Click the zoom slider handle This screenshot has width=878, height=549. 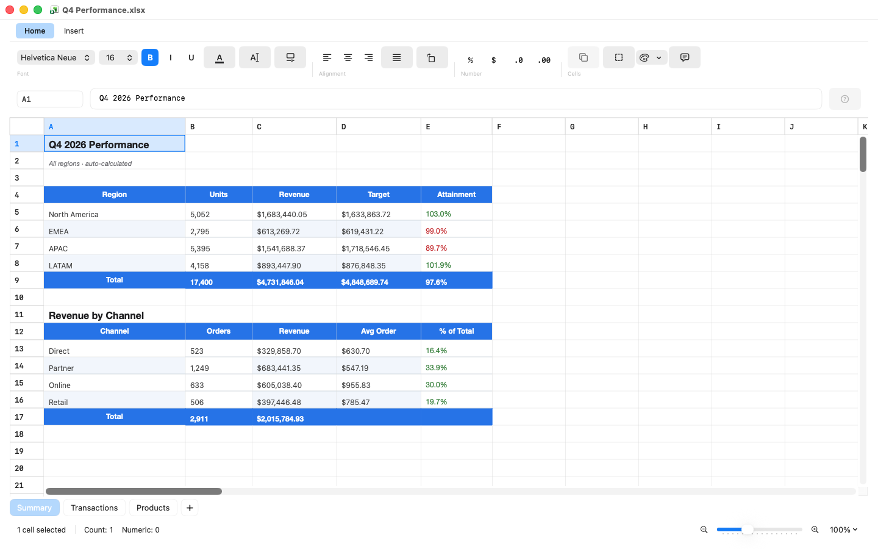click(748, 529)
